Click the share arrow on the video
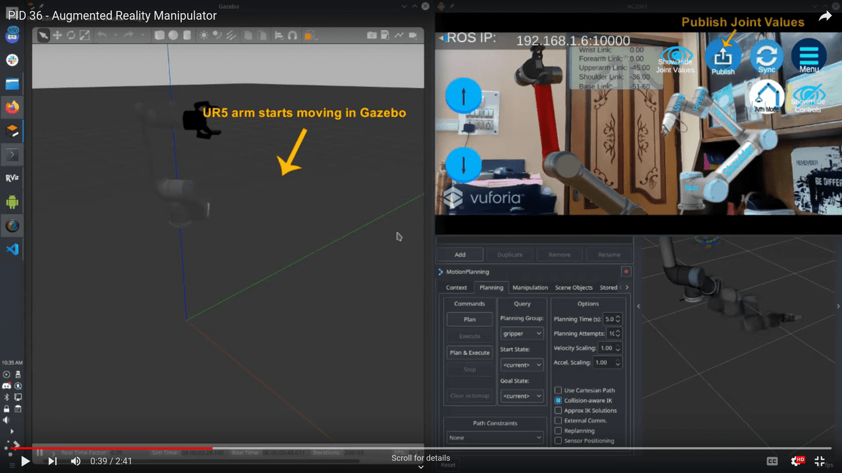The height and width of the screenshot is (473, 842). (x=825, y=16)
